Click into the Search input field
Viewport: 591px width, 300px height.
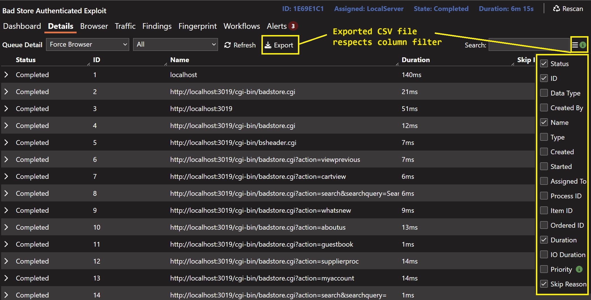click(x=529, y=45)
